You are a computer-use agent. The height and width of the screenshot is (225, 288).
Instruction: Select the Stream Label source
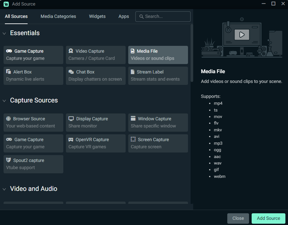pyautogui.click(x=158, y=75)
